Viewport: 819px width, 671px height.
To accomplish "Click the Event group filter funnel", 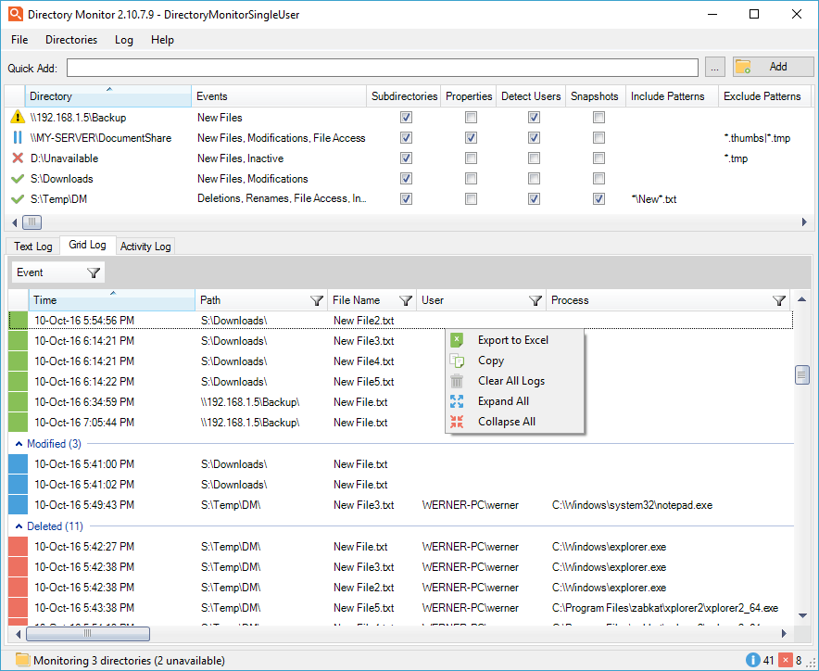I will (x=94, y=272).
